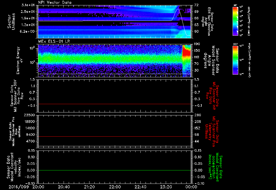Click the 98 telemetry position tick
Viewport: 276px width, 190px height.
(196, 135)
